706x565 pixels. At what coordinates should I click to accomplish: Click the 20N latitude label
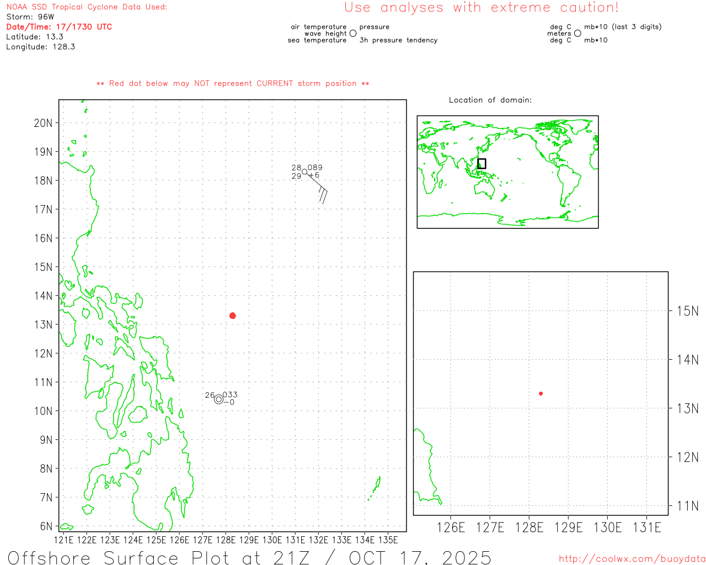(x=43, y=123)
